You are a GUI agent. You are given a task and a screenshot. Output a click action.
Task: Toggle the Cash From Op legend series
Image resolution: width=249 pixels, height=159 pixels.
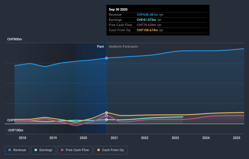click(110, 150)
